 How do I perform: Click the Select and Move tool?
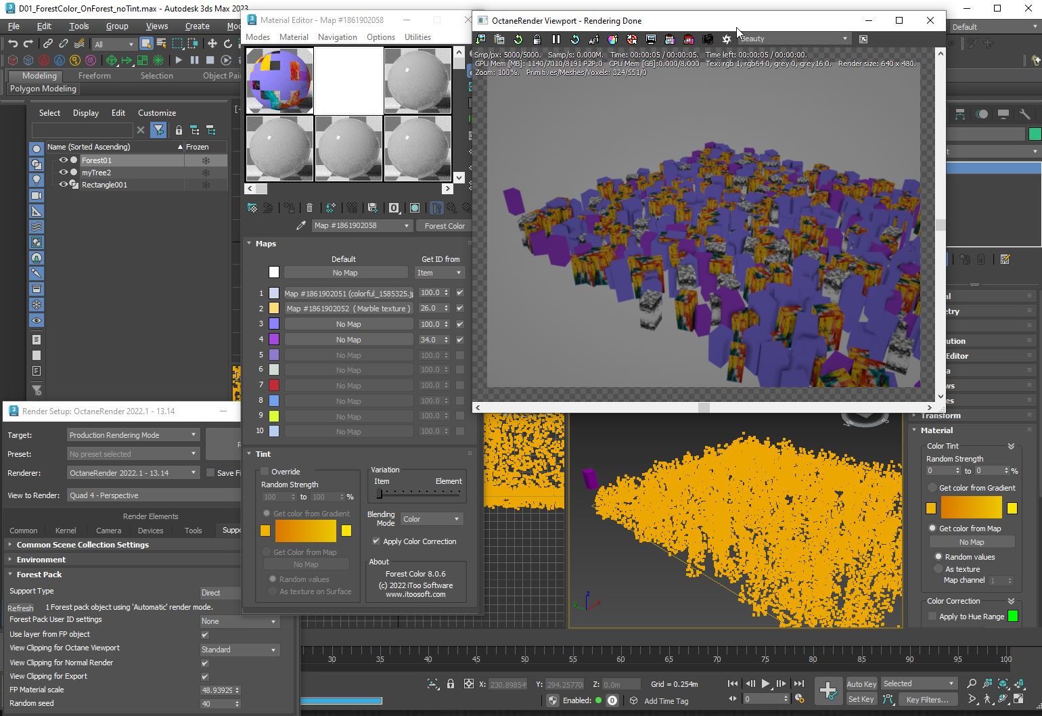[x=212, y=44]
